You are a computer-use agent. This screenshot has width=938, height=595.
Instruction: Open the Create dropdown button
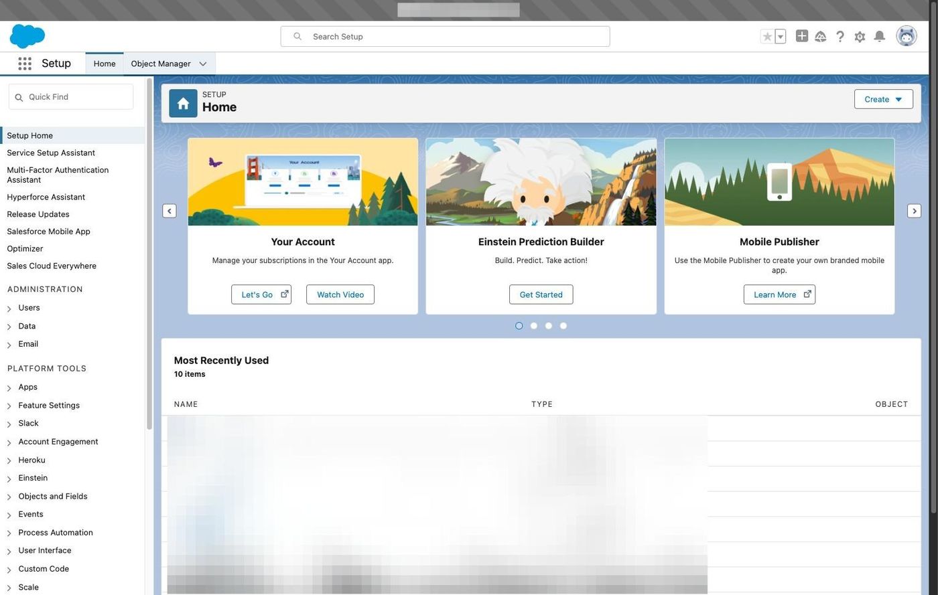883,99
